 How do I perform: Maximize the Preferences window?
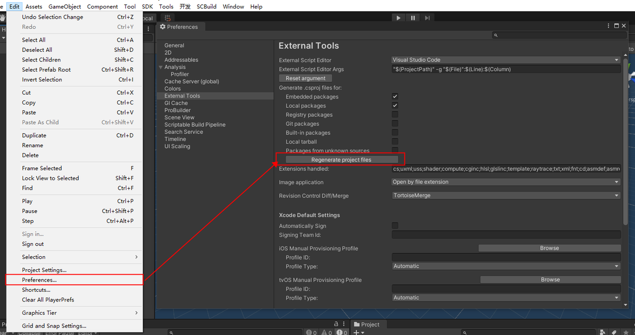(616, 26)
